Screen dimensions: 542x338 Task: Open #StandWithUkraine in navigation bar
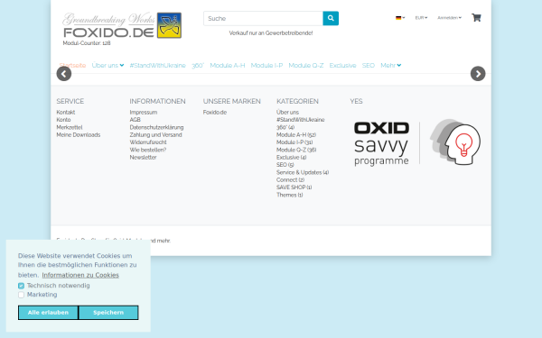click(157, 65)
